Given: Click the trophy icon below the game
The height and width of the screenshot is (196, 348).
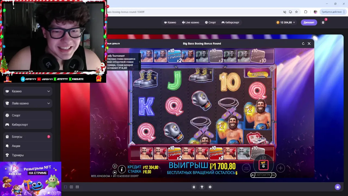Looking at the screenshot, I should click(202, 187).
